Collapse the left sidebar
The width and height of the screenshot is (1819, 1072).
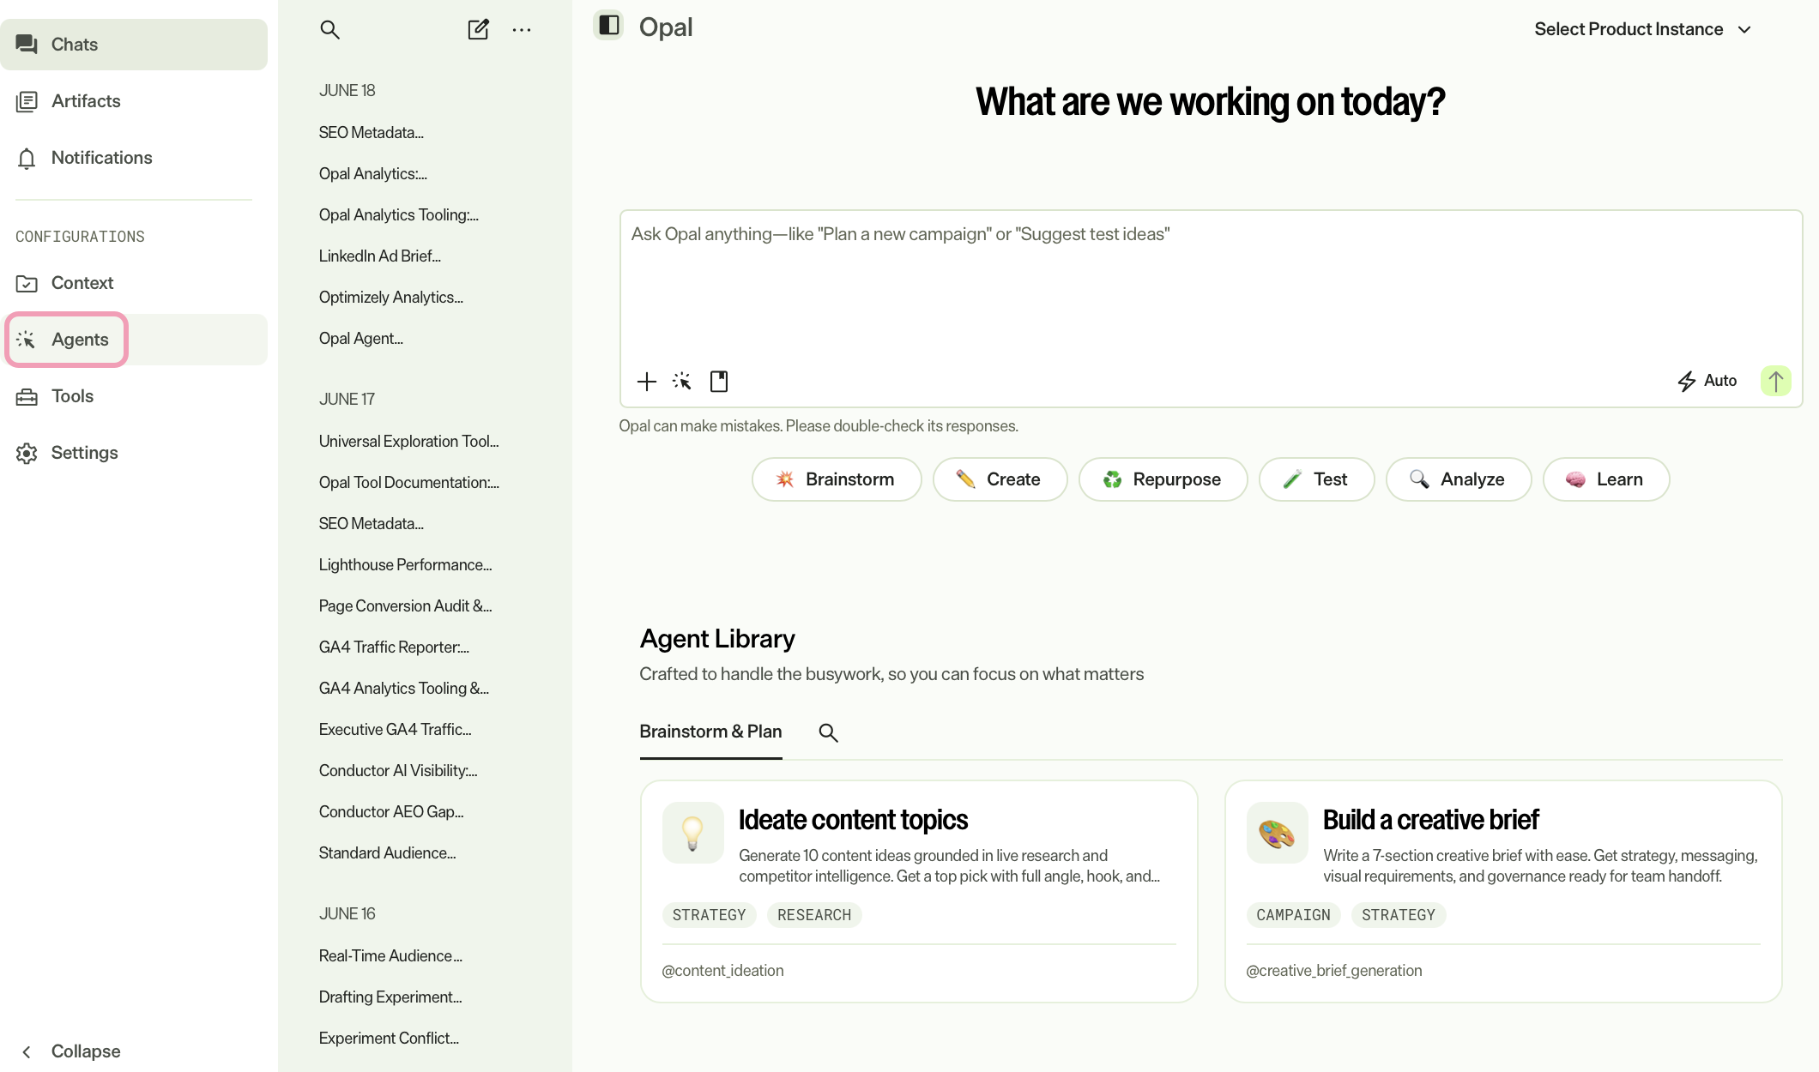[70, 1051]
